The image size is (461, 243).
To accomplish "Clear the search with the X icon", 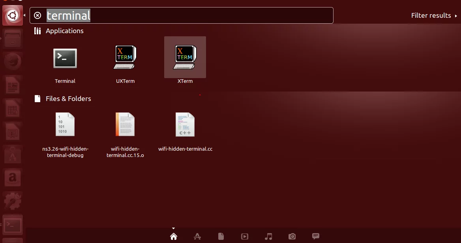I will [37, 15].
